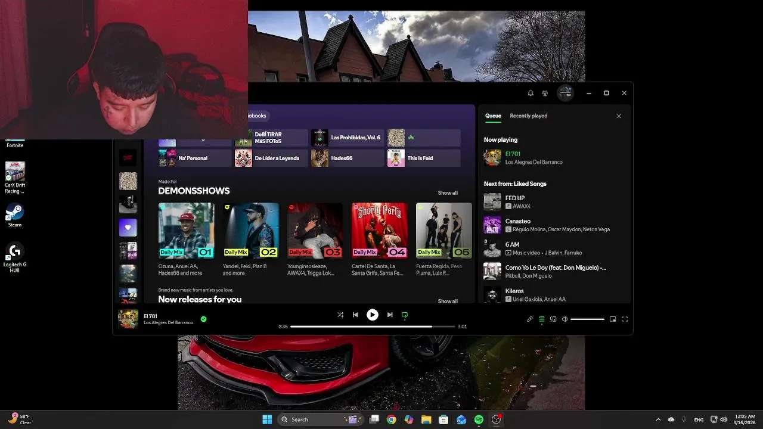Image resolution: width=763 pixels, height=429 pixels.
Task: Select the Audiobooks filter chip
Action: (258, 116)
